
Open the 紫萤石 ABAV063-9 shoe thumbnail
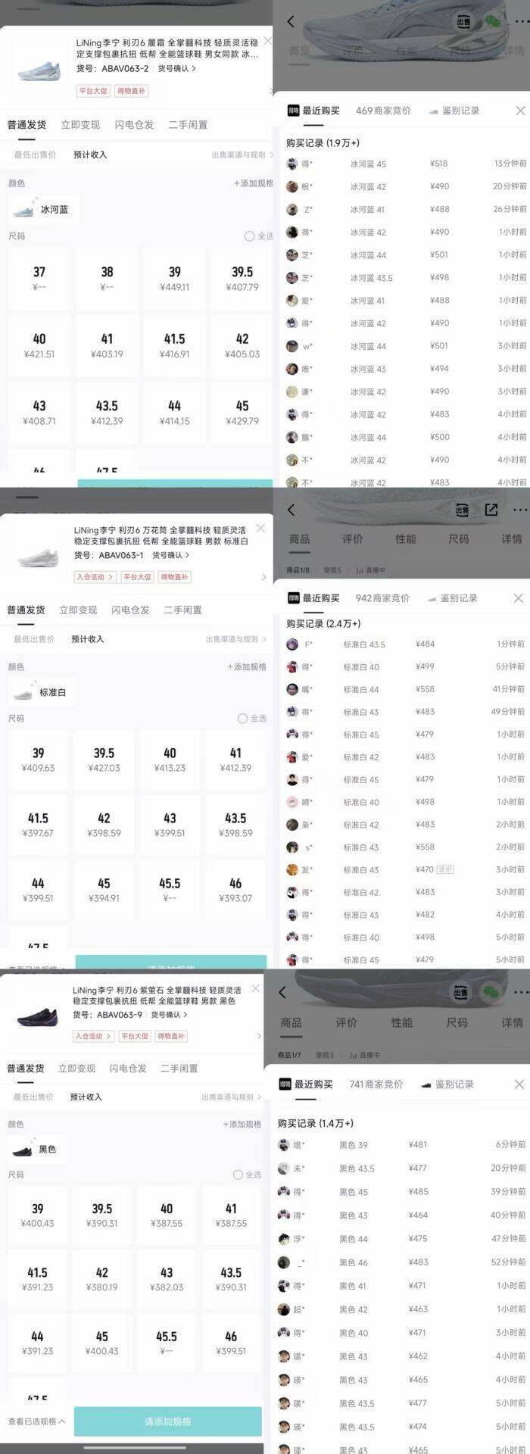36,1015
